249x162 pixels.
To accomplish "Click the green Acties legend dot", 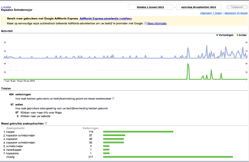I will 237,35.
